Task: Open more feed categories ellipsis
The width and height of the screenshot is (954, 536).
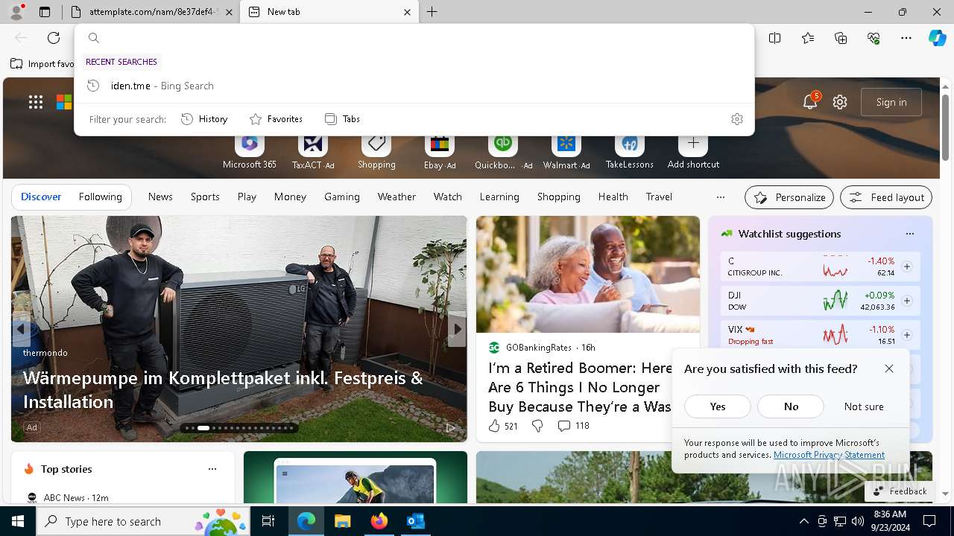Action: [720, 197]
